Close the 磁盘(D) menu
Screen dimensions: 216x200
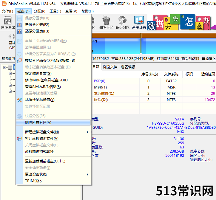point(23,11)
